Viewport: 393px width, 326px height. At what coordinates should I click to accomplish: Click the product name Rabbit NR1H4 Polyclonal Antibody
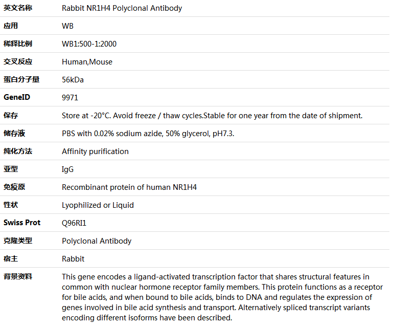point(122,8)
